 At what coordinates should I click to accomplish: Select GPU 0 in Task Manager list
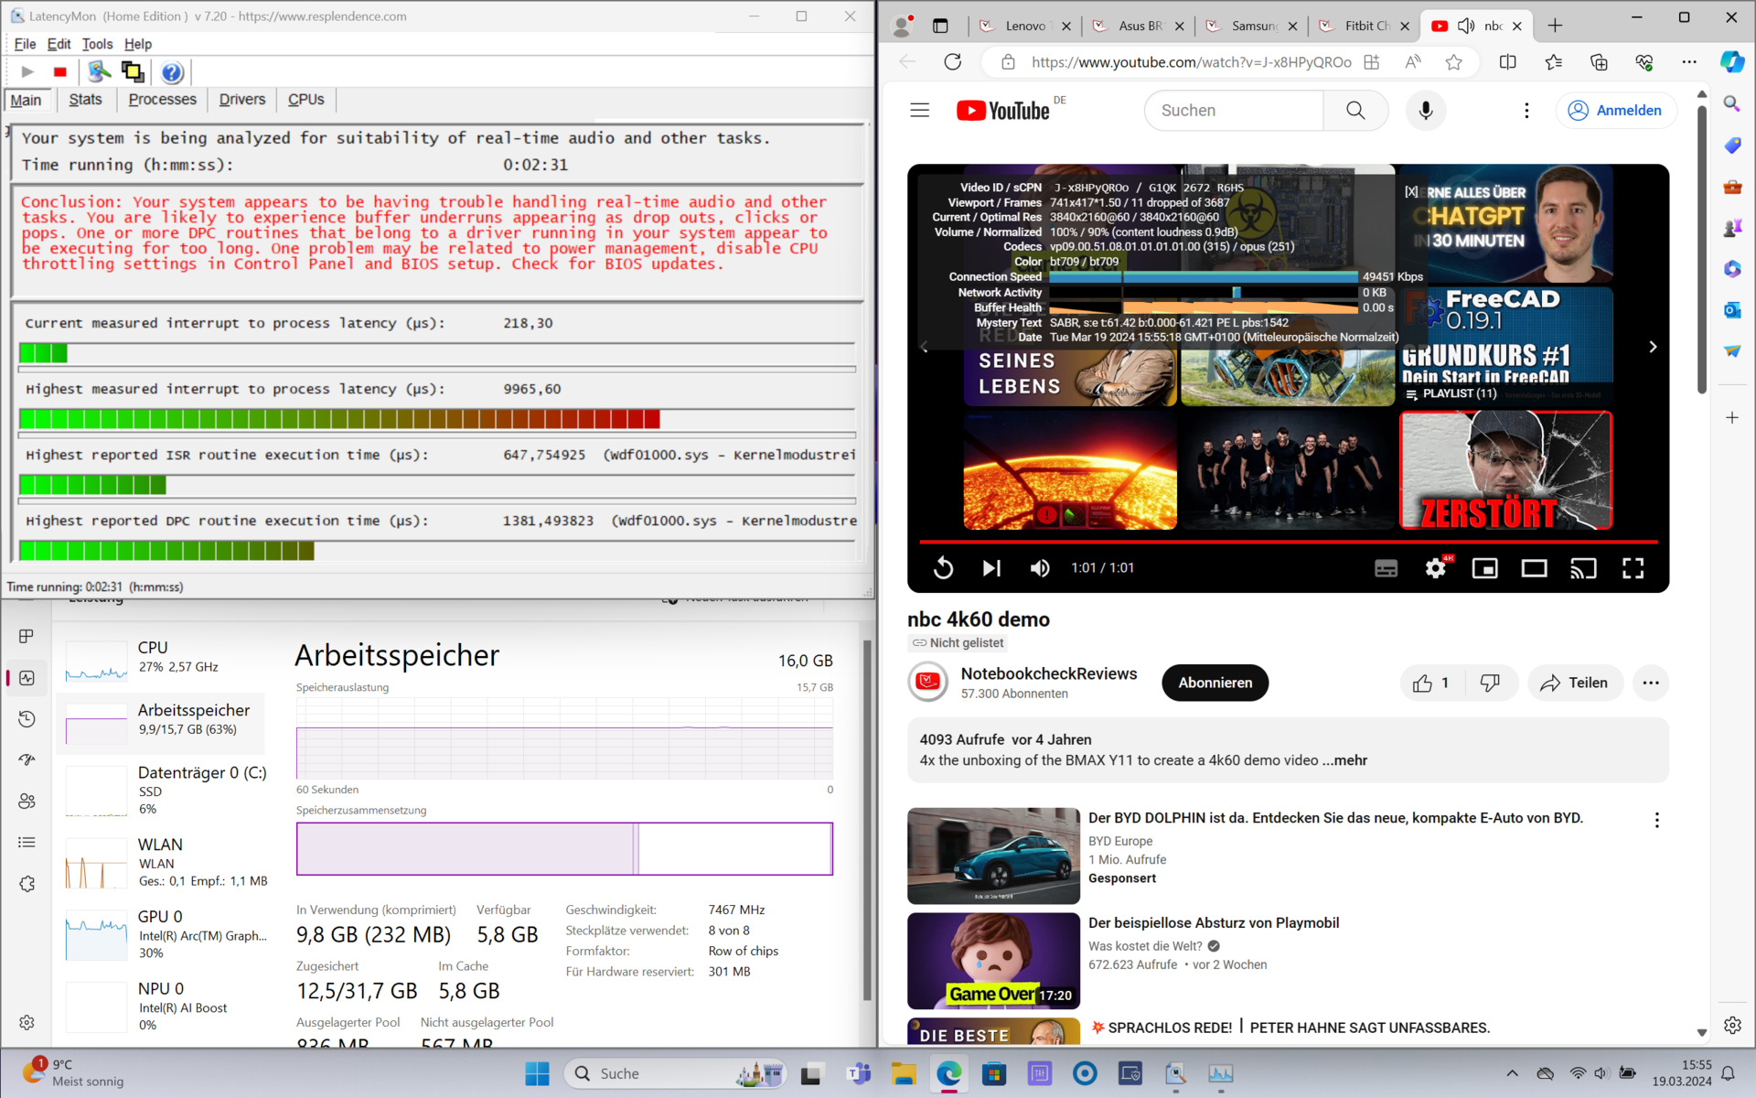161,934
